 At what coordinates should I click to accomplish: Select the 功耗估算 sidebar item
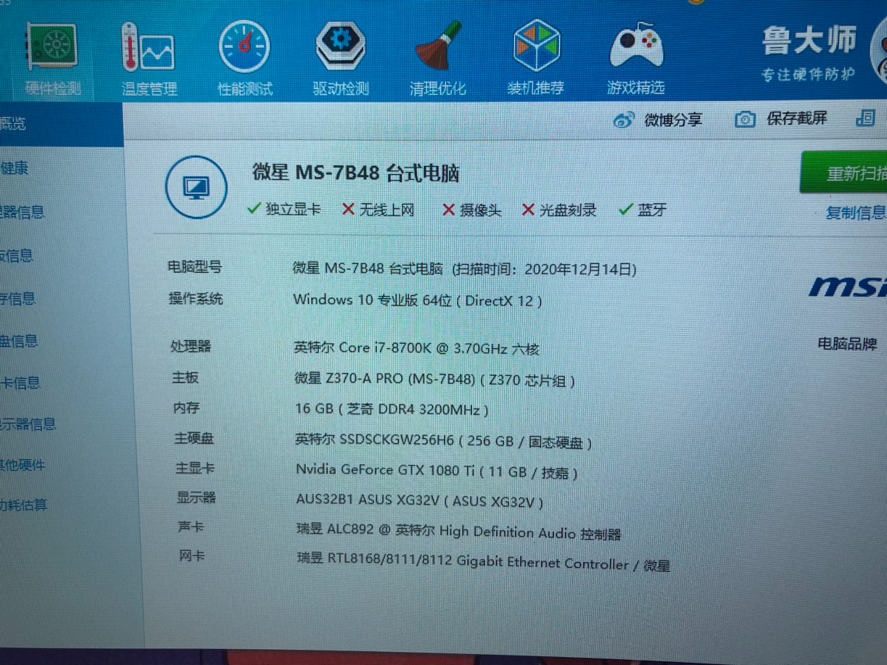(24, 505)
